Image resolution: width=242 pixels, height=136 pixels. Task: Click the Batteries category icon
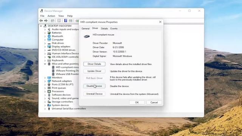click(49, 33)
